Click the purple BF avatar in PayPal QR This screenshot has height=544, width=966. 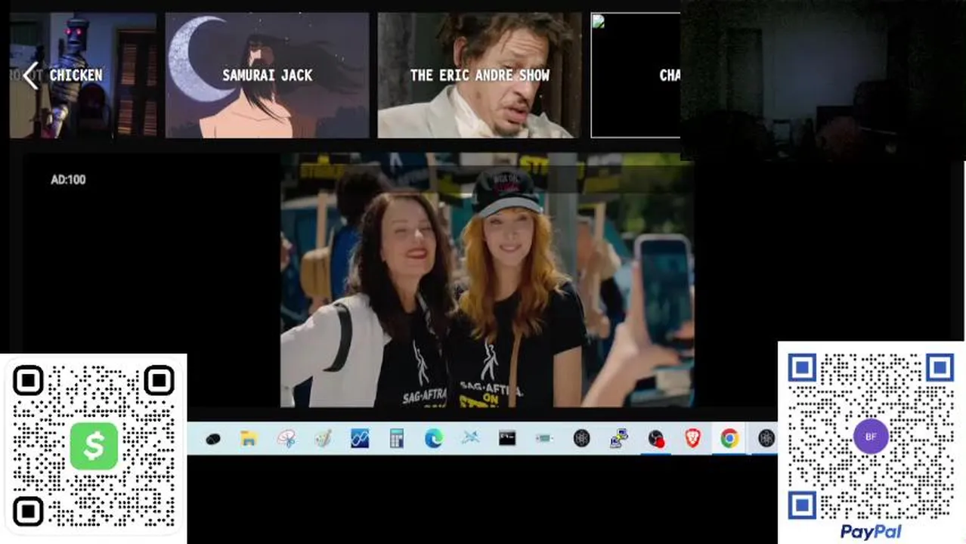(871, 437)
